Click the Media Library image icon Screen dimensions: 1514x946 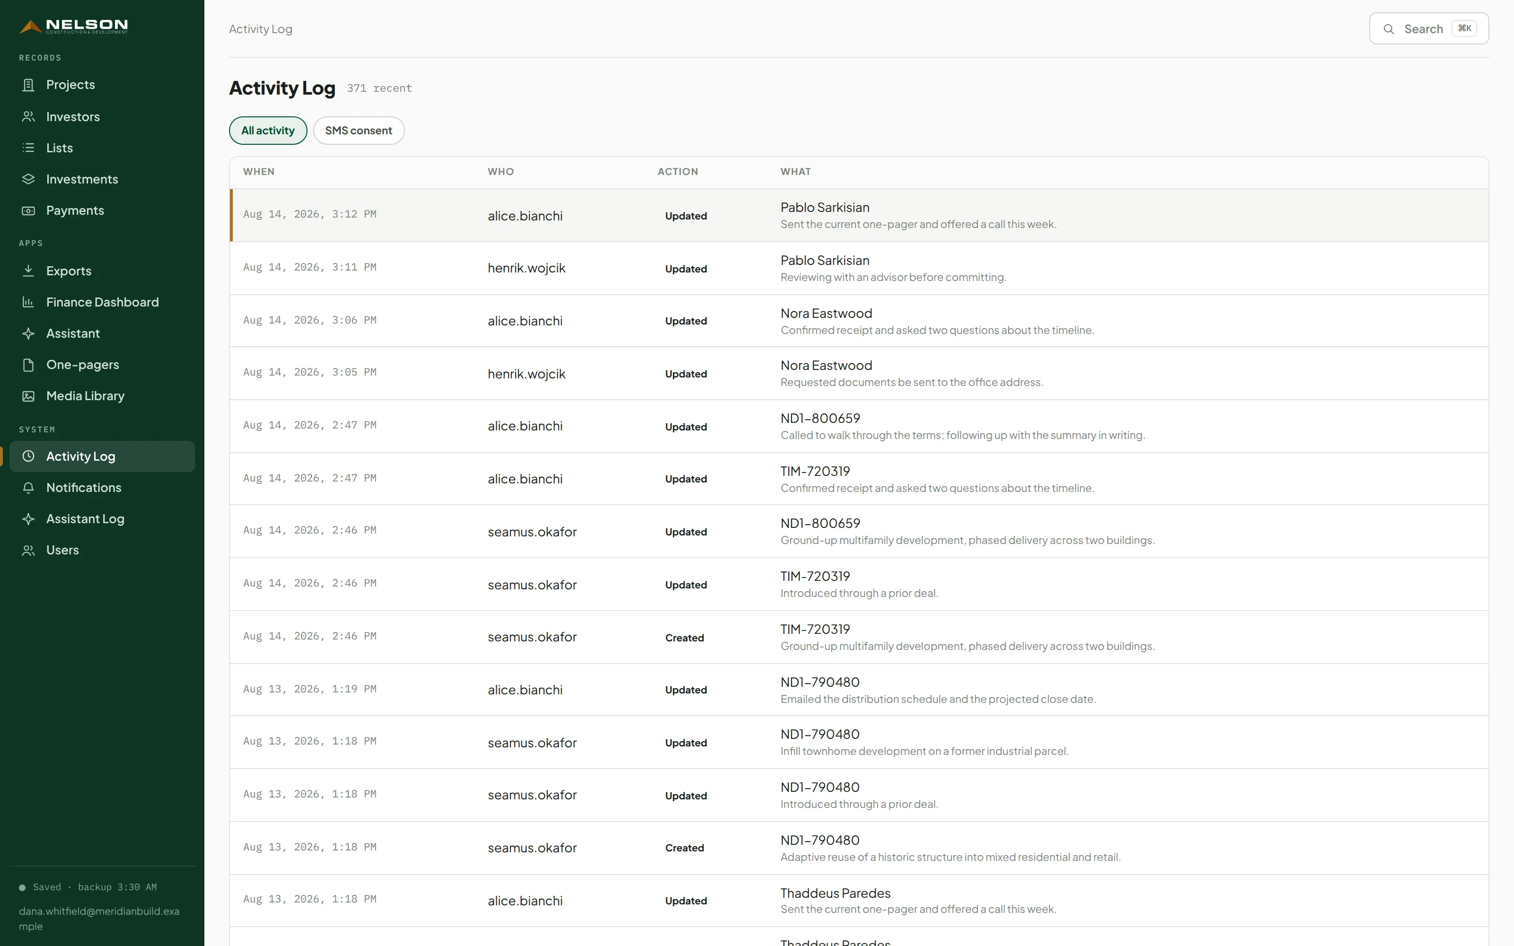point(28,396)
